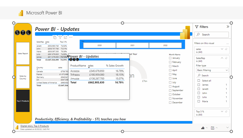This screenshot has width=243, height=138.
Task: Click the large Power BI logo on the report
Action: 185,32
